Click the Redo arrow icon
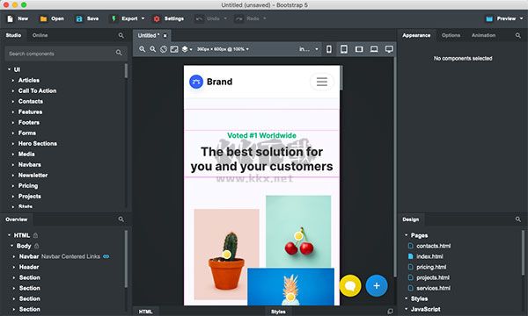528x316 pixels. pos(238,18)
